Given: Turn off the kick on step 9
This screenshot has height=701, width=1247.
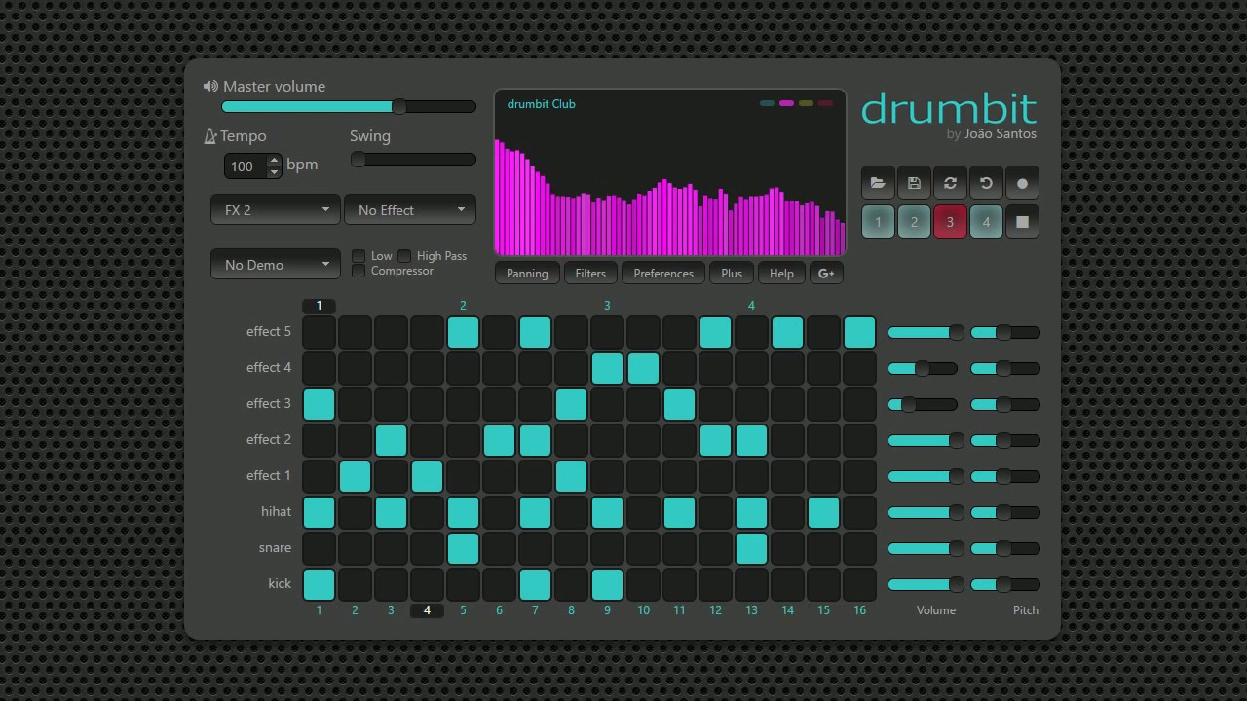Looking at the screenshot, I should pos(607,584).
